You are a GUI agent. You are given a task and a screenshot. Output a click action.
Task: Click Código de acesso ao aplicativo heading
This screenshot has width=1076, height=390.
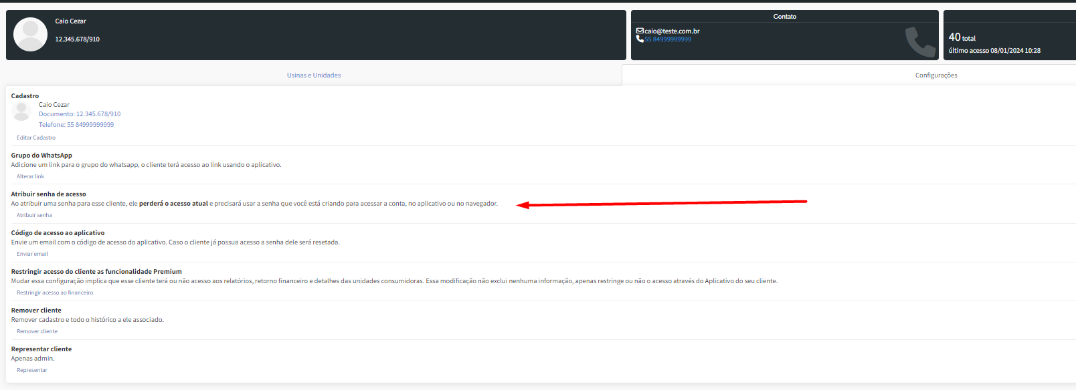coord(58,233)
